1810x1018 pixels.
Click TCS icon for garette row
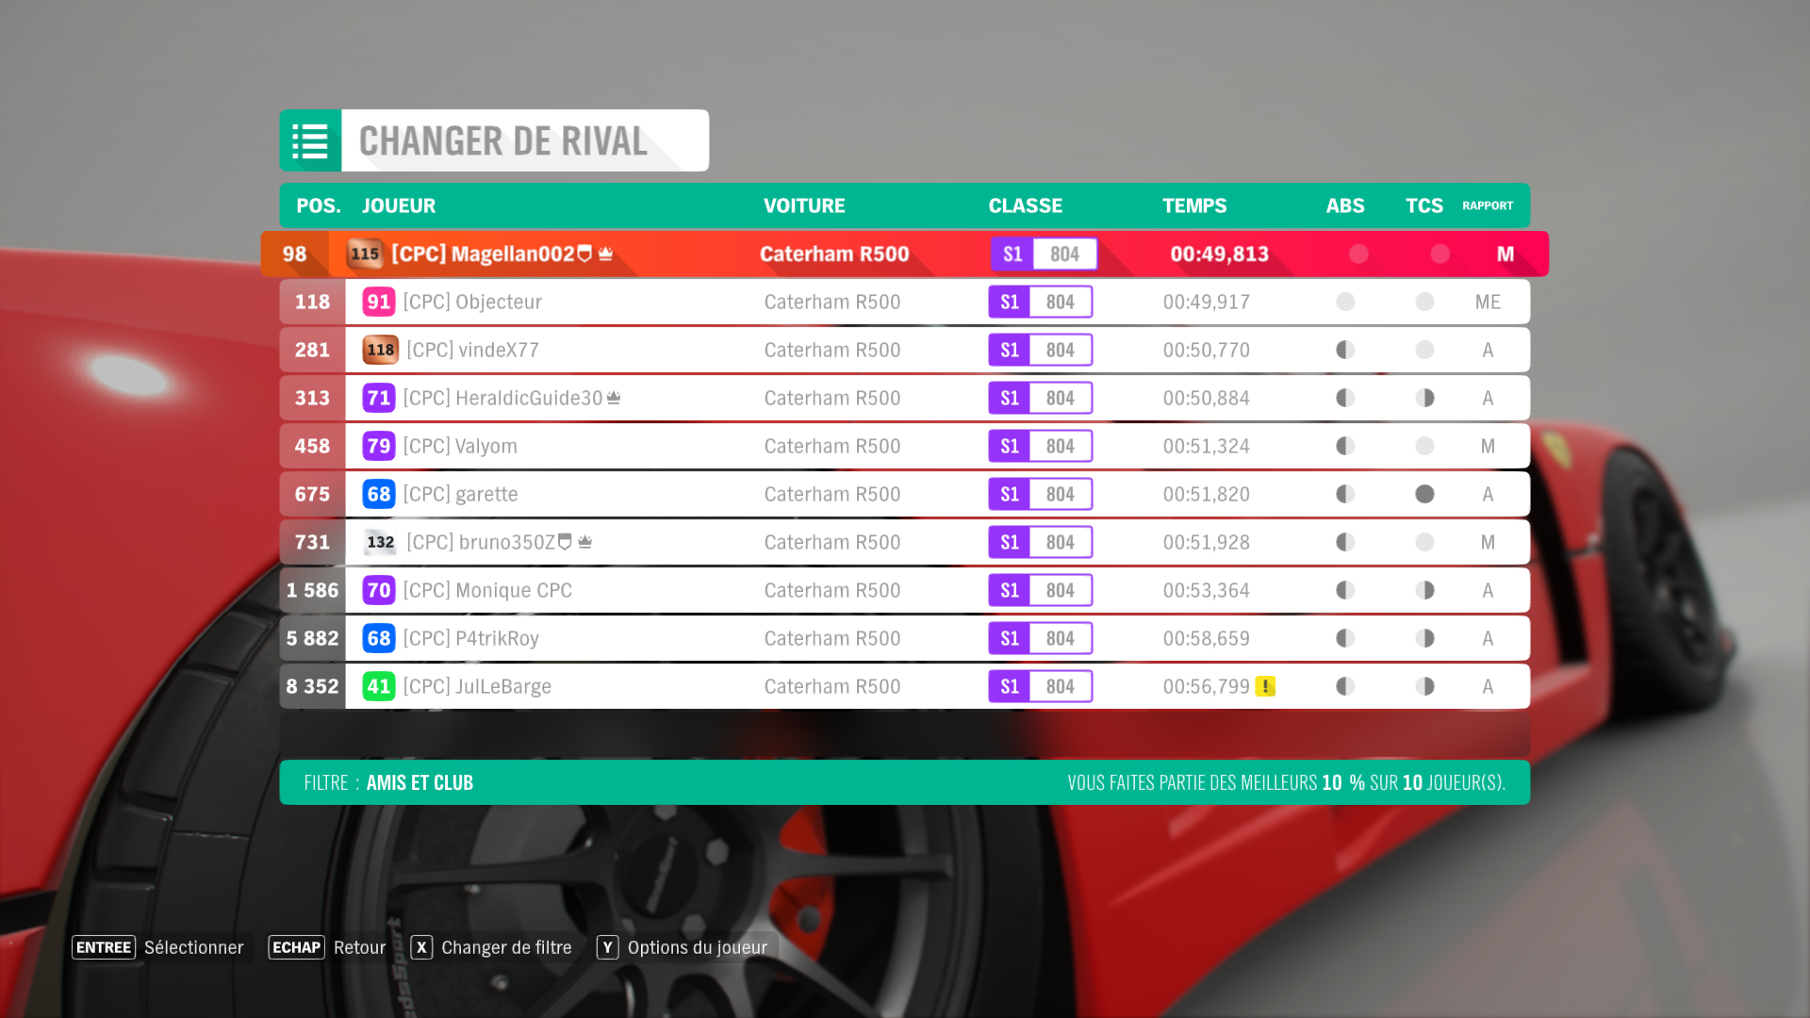1423,494
